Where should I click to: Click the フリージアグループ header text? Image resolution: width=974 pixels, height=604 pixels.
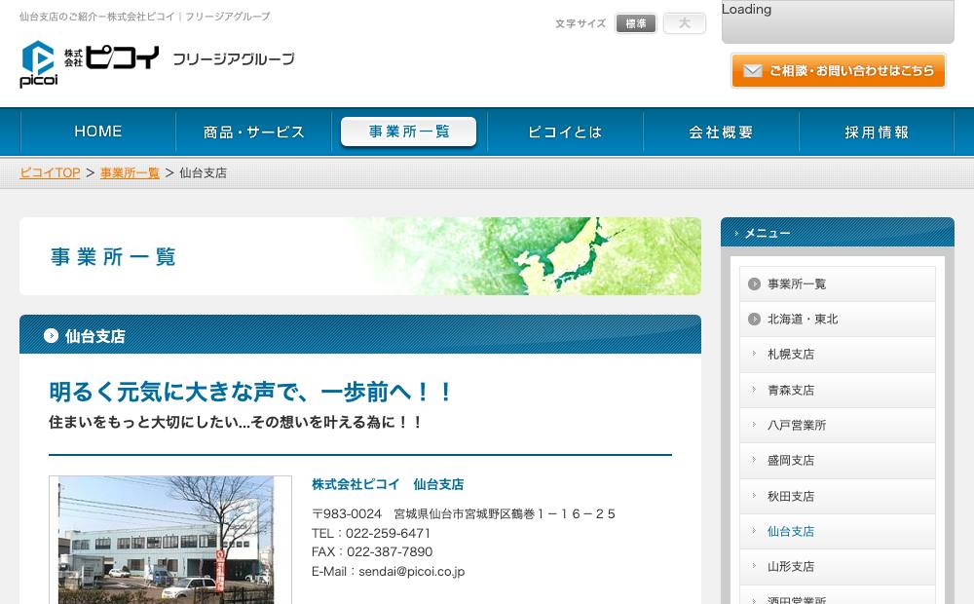[x=234, y=59]
